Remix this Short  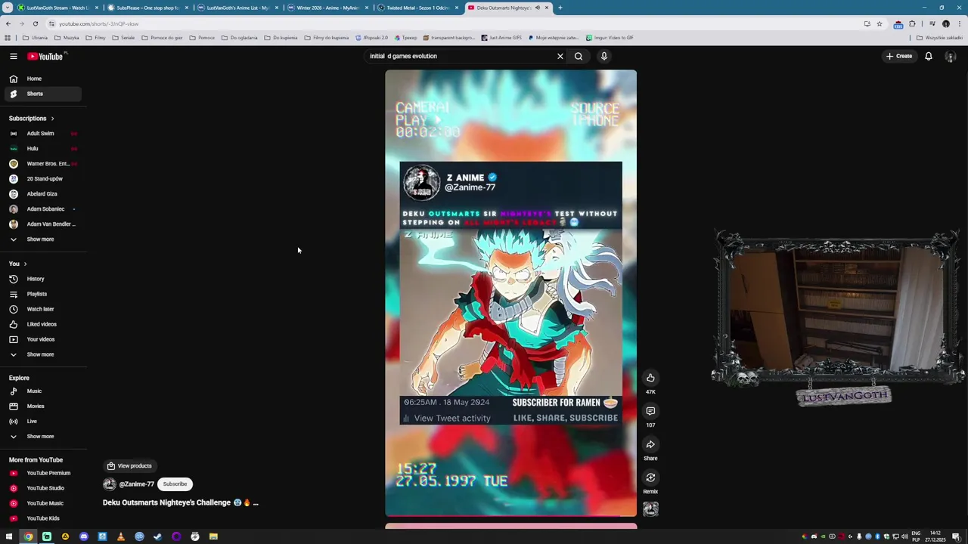coord(650,478)
